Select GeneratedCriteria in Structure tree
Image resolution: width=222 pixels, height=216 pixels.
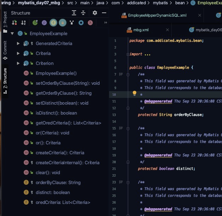54,43
